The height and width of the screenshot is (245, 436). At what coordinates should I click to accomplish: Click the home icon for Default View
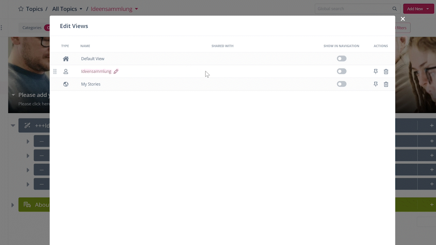pos(66,59)
